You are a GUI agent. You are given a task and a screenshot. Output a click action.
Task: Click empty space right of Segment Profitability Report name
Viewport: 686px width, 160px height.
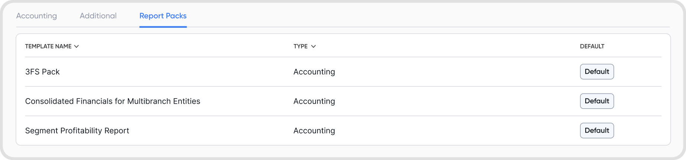pos(208,131)
